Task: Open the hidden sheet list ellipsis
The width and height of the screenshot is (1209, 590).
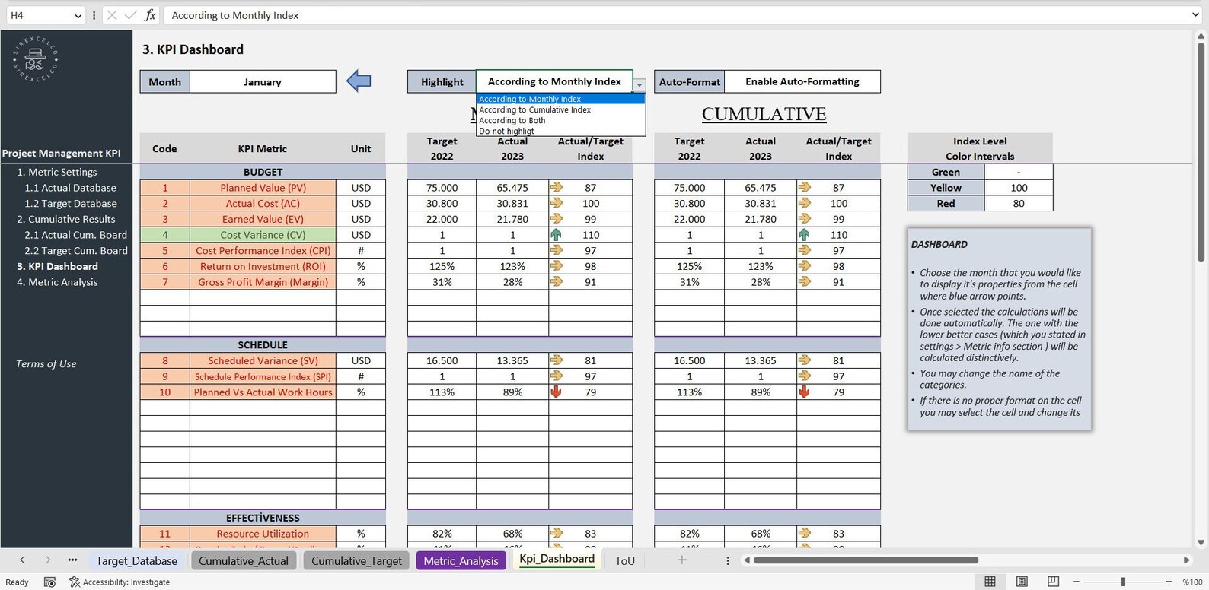Action: tap(72, 560)
